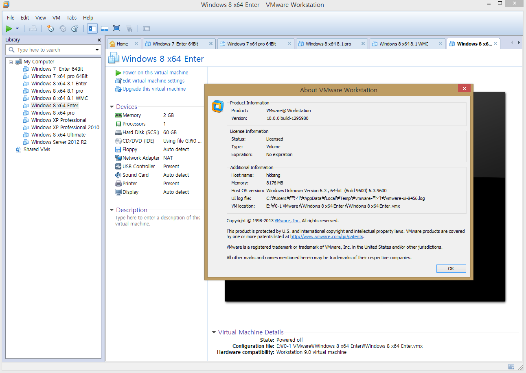Select the Floppy device icon
Viewport: 526px width, 373px height.
point(118,150)
